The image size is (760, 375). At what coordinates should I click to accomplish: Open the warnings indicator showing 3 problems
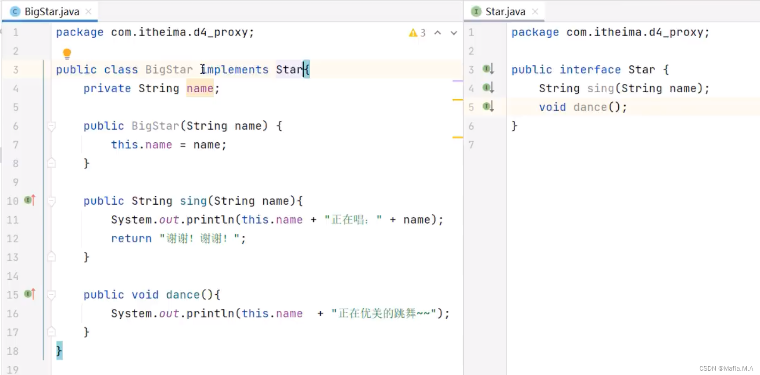tap(417, 33)
